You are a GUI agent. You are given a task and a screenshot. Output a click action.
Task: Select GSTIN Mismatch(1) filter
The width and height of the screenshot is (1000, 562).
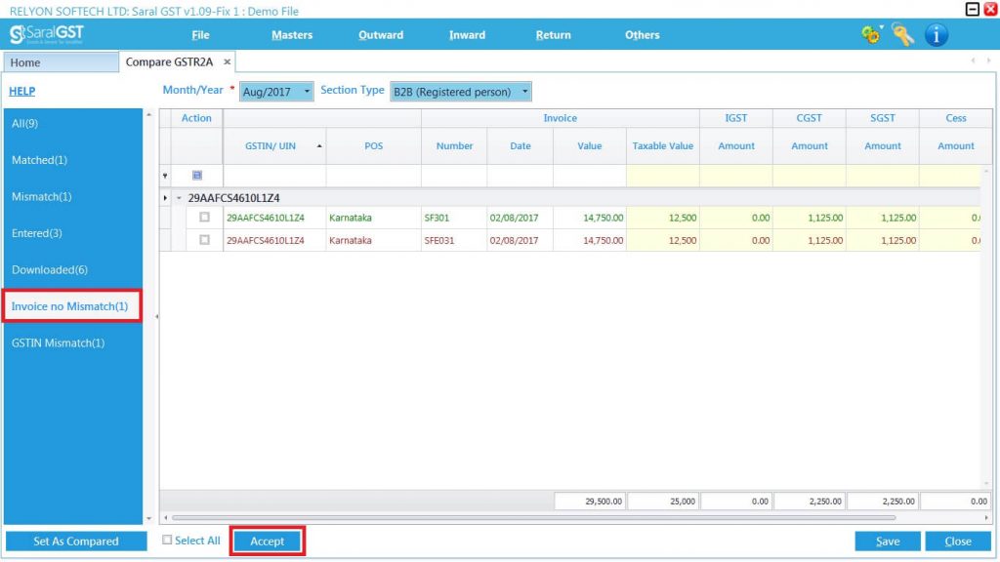pos(58,342)
